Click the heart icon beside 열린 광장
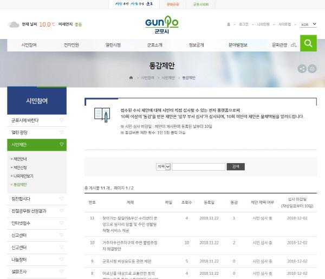325x279 pixels. [62, 132]
